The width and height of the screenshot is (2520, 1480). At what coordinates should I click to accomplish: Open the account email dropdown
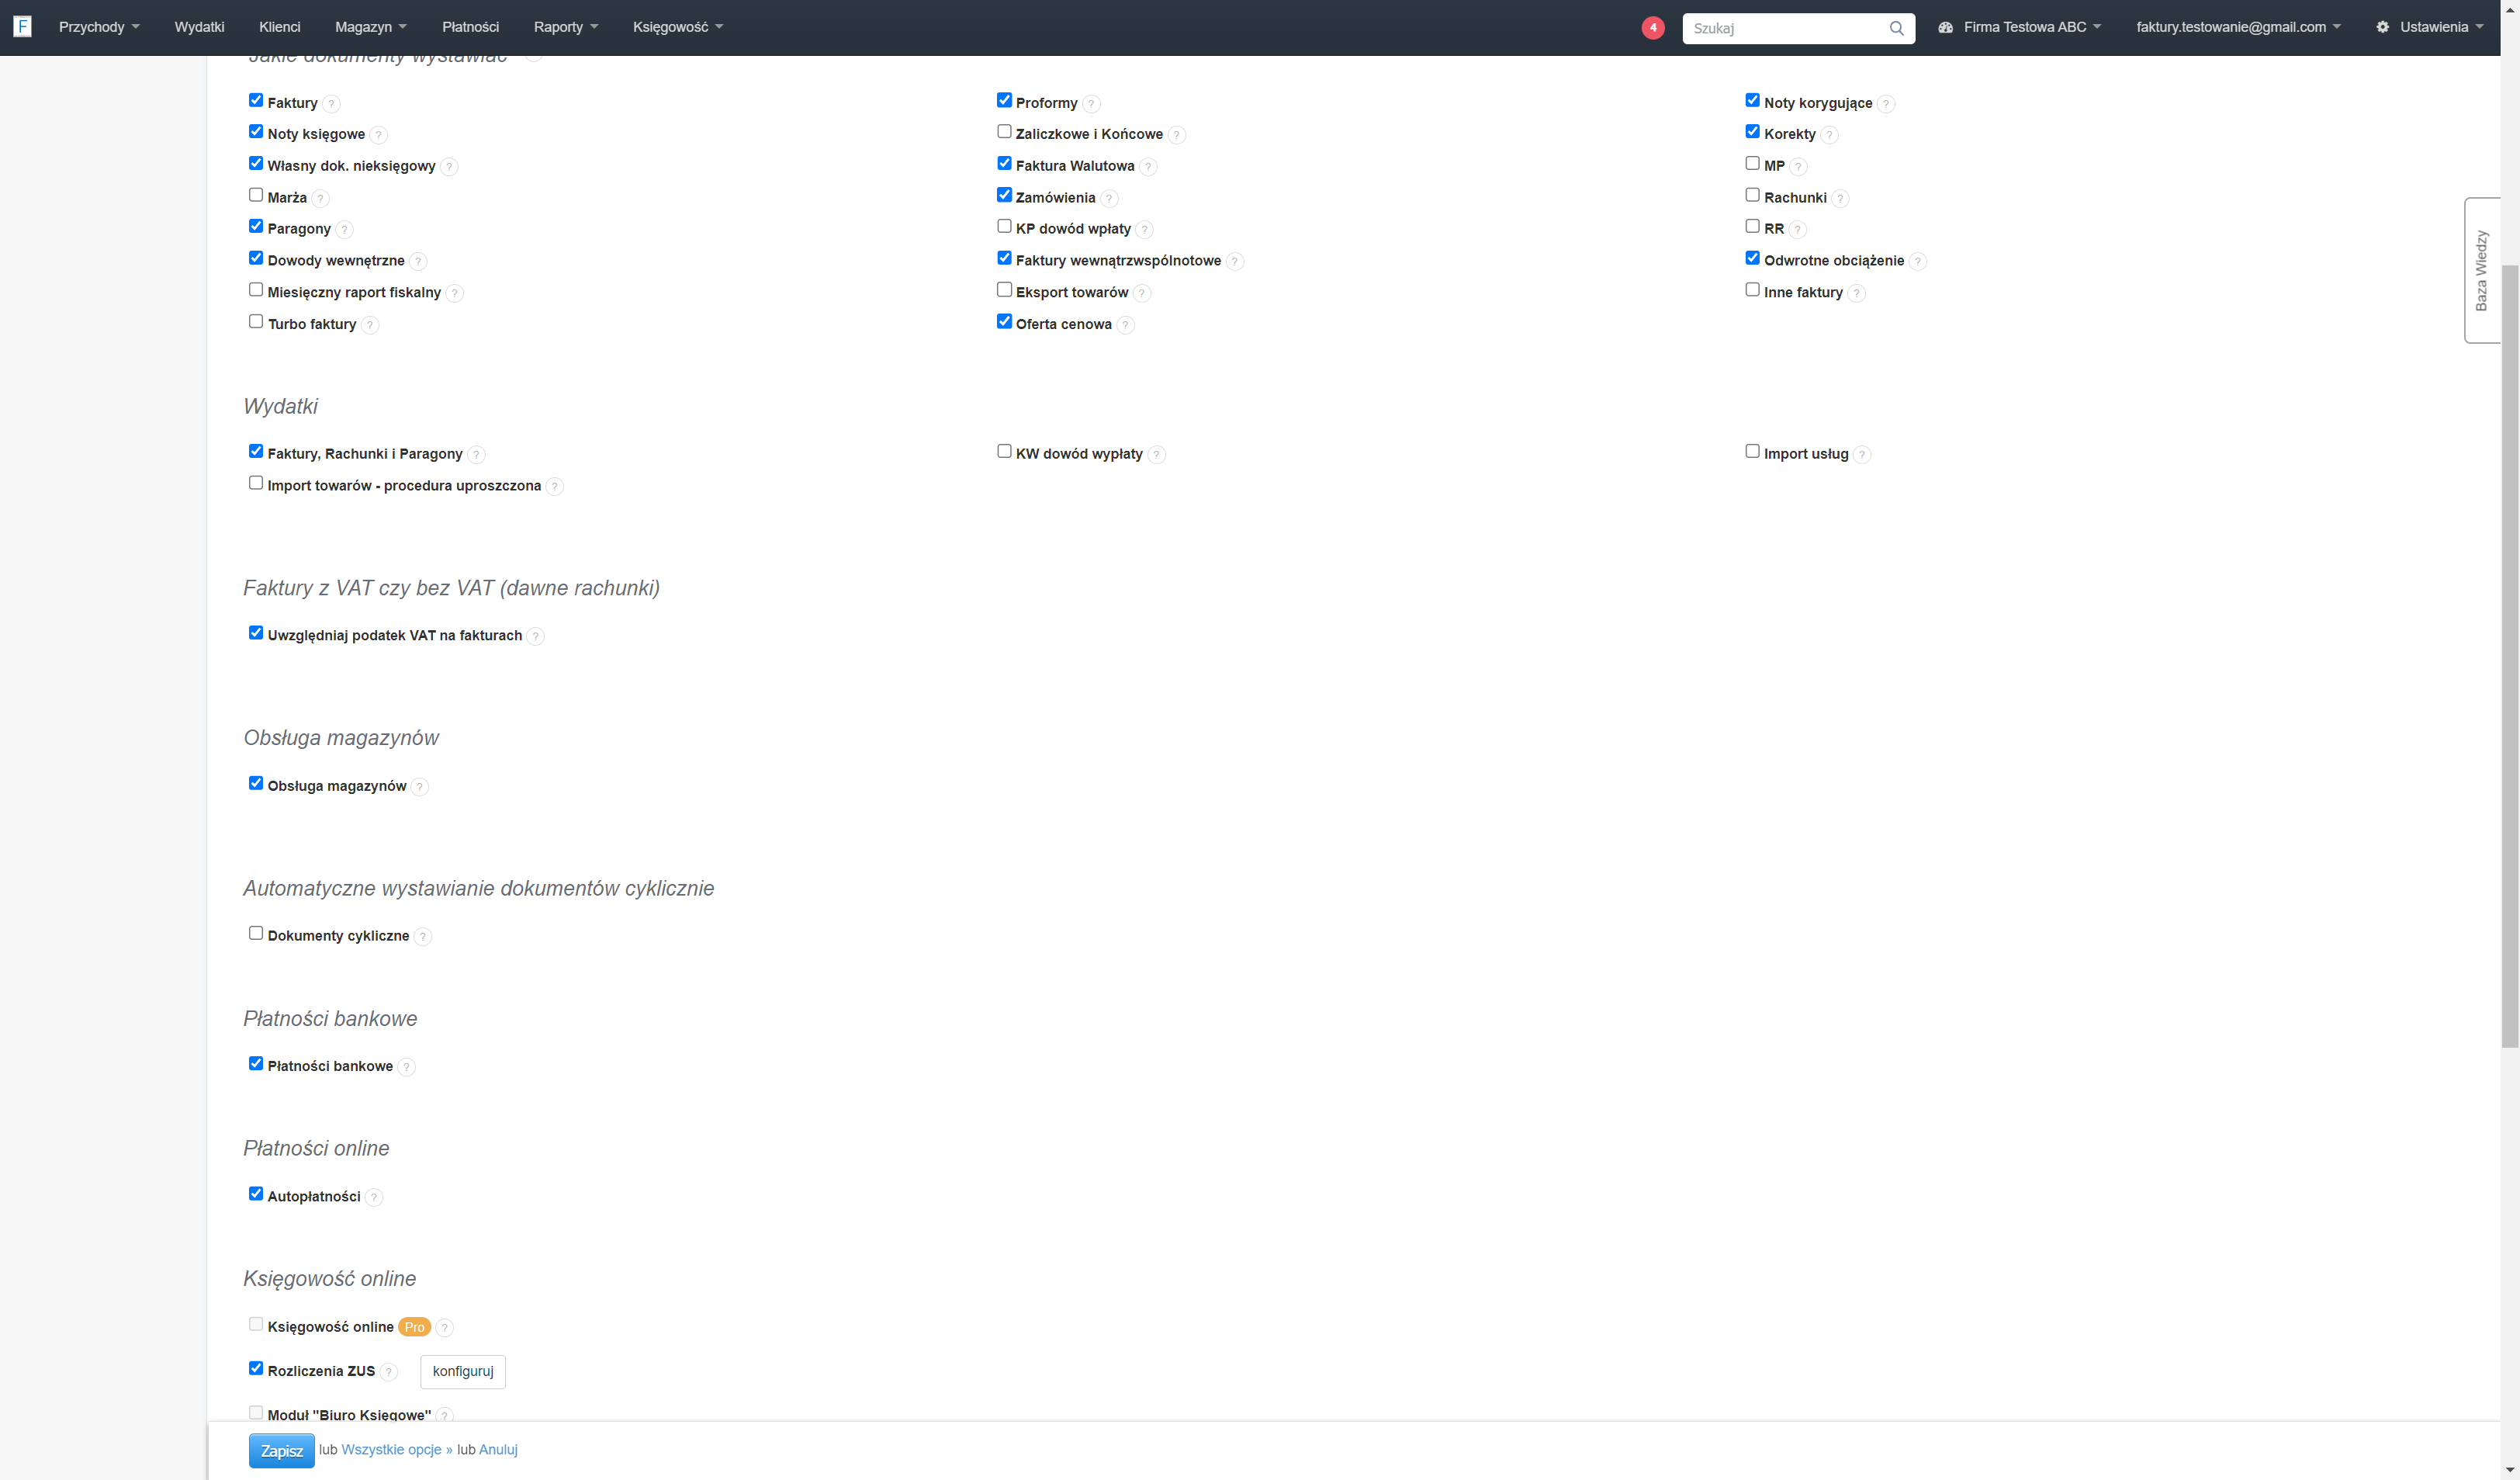point(2238,27)
